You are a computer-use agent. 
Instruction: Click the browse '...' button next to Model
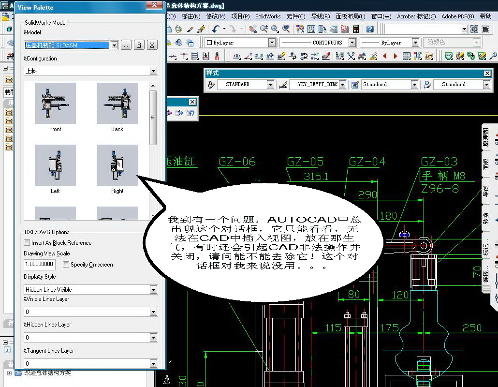126,45
